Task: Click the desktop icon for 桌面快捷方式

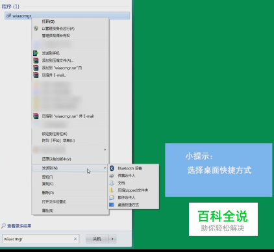Action: point(112,205)
